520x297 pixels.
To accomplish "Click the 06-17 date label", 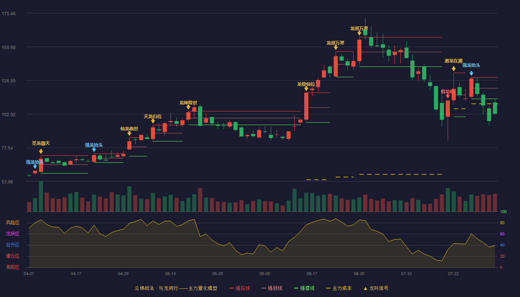I will pyautogui.click(x=312, y=274).
